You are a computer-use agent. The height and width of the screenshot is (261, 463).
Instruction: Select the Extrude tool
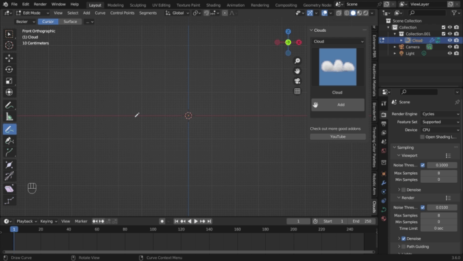pos(9,152)
